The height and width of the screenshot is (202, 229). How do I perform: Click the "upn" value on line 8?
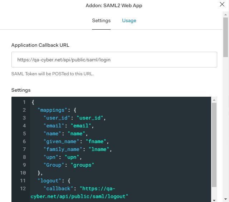tap(72, 157)
